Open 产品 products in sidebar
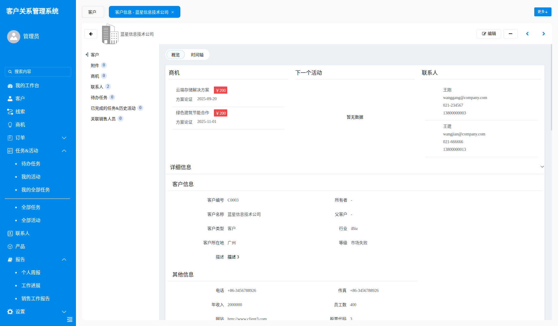The height and width of the screenshot is (326, 558). (38, 246)
